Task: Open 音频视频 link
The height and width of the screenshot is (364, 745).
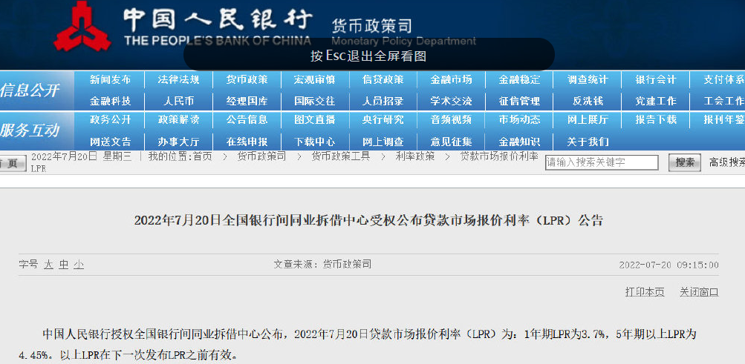Action: (x=452, y=119)
